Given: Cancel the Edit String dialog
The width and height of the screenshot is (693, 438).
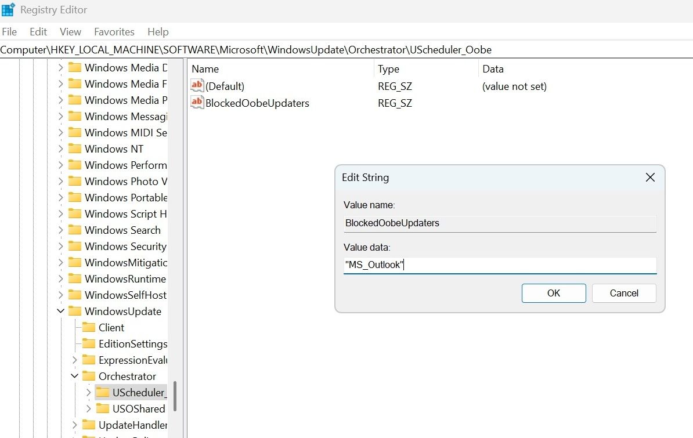Looking at the screenshot, I should (624, 293).
